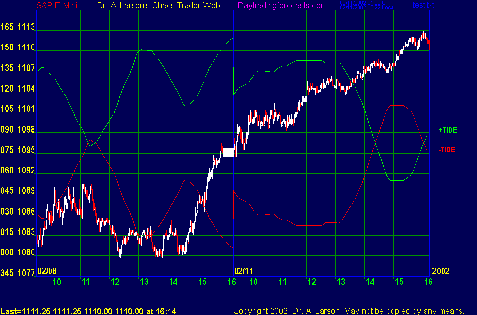Click the +TIDE legend label
The width and height of the screenshot is (477, 315).
click(x=447, y=130)
